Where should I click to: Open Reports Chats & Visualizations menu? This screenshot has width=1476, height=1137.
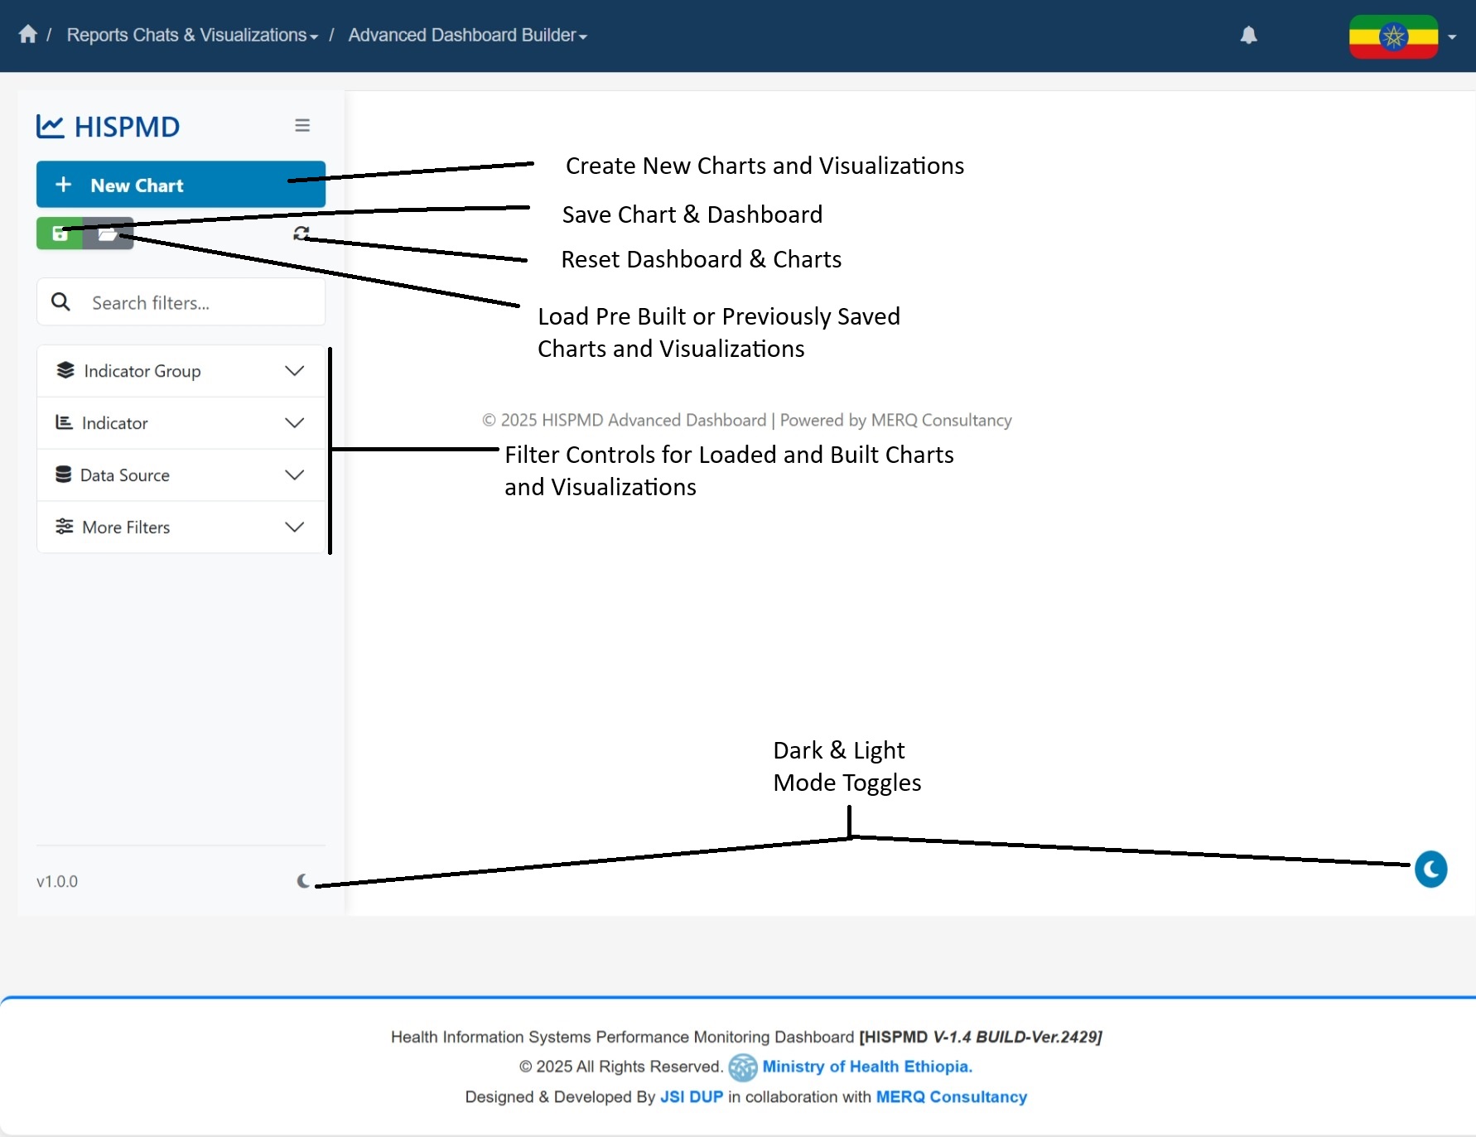click(x=191, y=36)
